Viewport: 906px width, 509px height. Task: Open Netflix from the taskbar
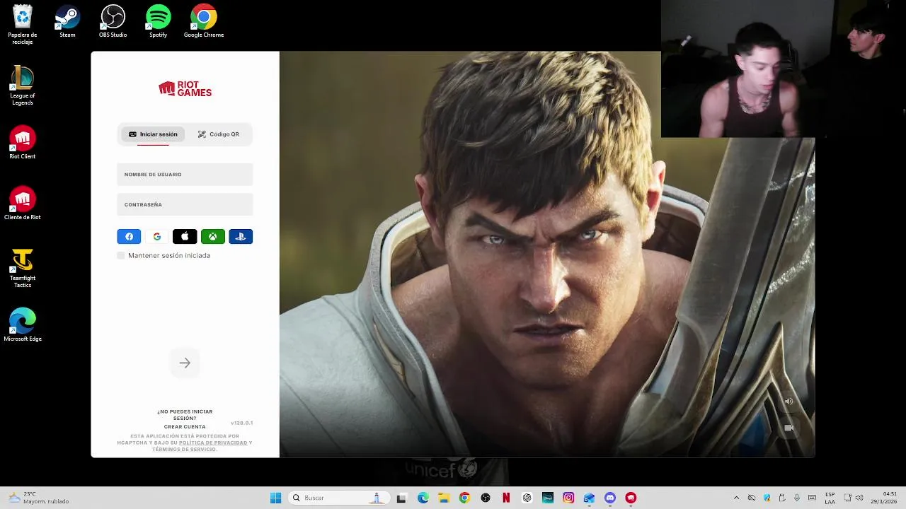click(x=506, y=498)
